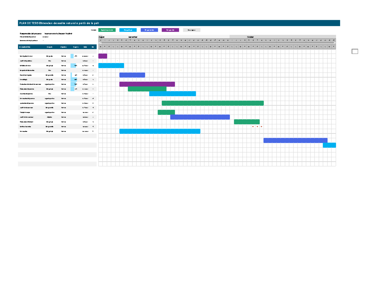Click the 'October' month header
This screenshot has width=373, height=288.
click(x=251, y=36)
